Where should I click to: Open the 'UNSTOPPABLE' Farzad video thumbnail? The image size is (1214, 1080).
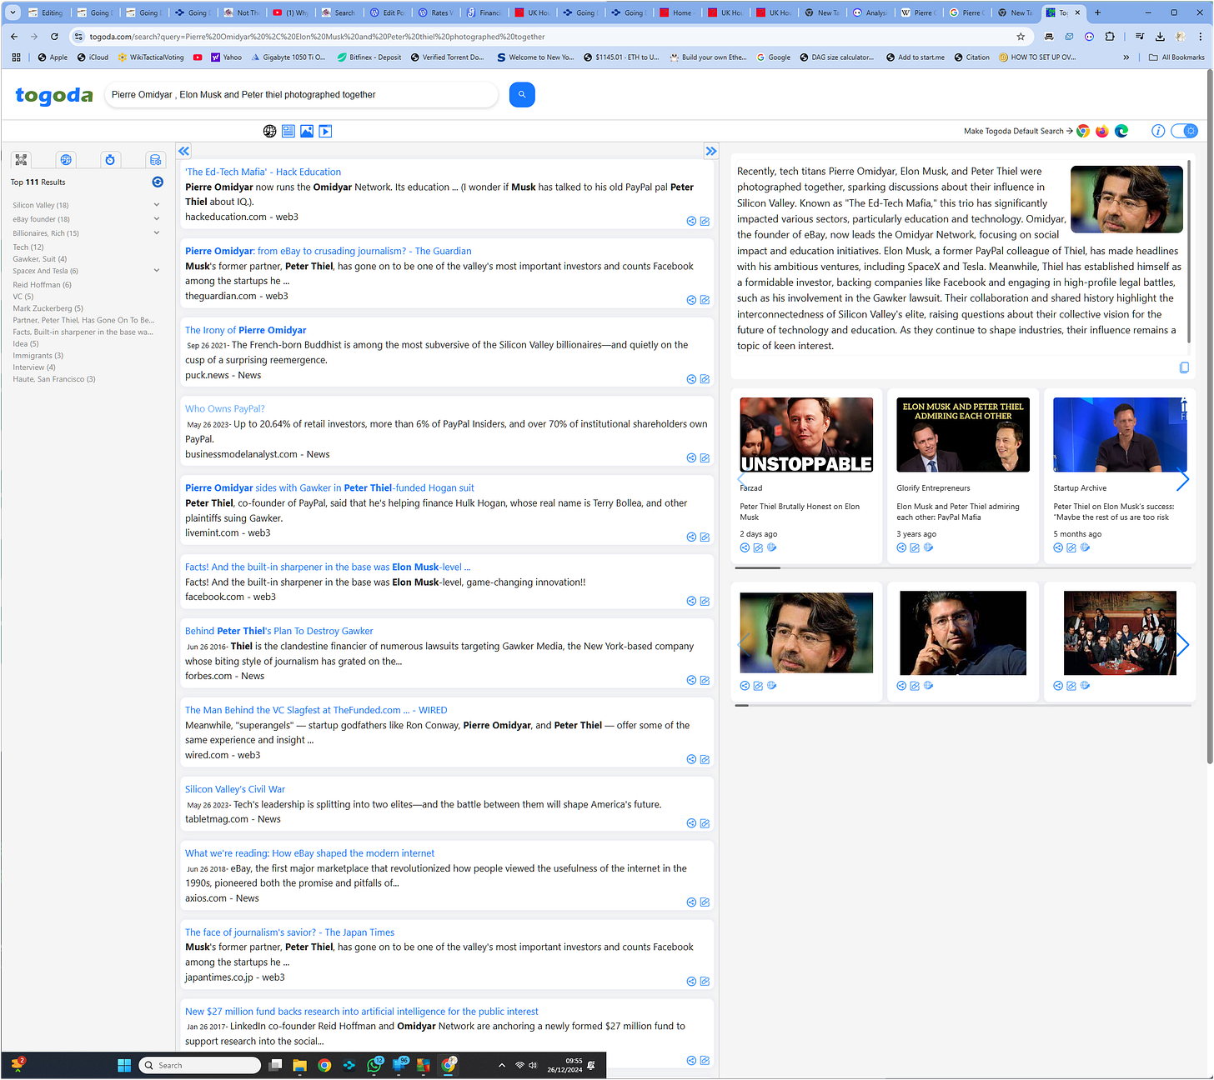click(806, 435)
